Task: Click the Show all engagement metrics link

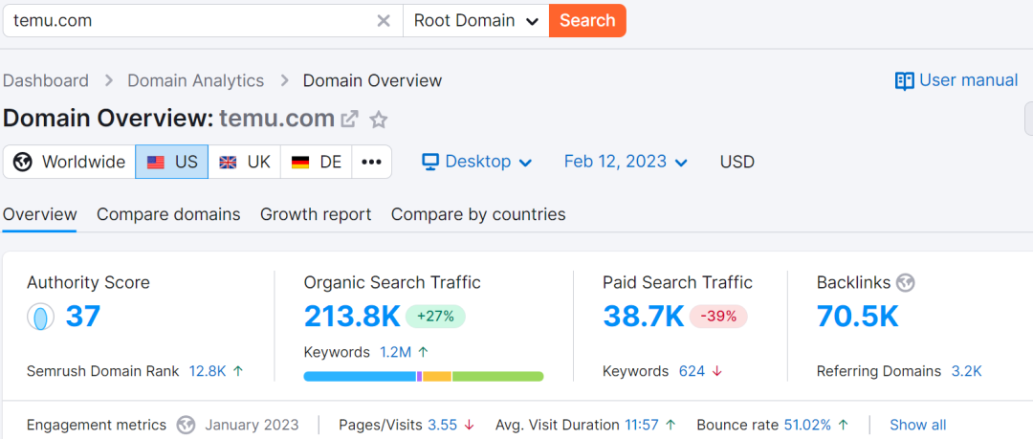Action: tap(917, 425)
